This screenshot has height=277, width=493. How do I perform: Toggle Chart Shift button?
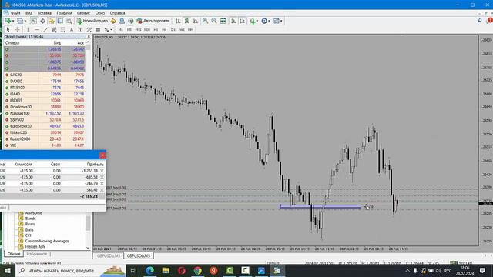tap(242, 21)
